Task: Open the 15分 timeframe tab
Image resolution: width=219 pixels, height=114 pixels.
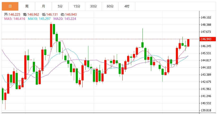Action: coord(77,6)
